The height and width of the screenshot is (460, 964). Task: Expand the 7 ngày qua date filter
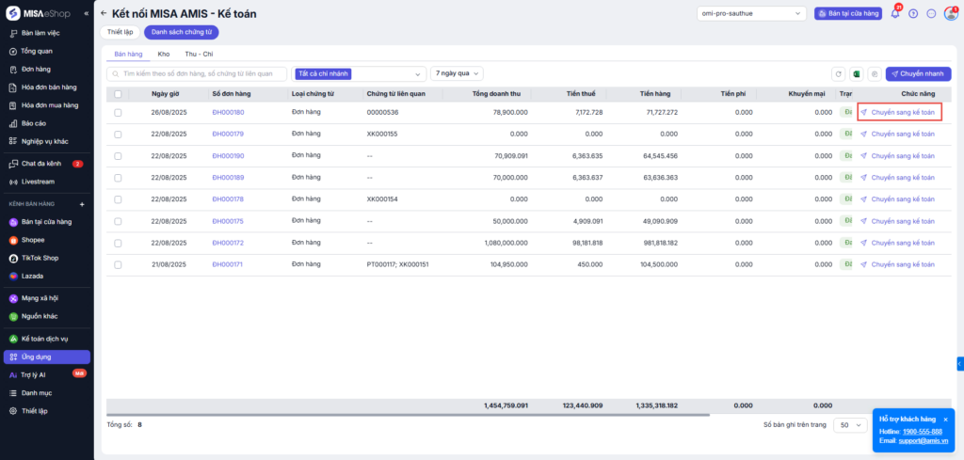(457, 73)
